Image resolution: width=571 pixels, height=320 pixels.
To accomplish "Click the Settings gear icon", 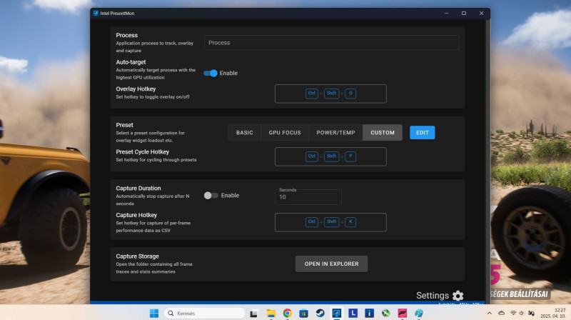I will [458, 296].
